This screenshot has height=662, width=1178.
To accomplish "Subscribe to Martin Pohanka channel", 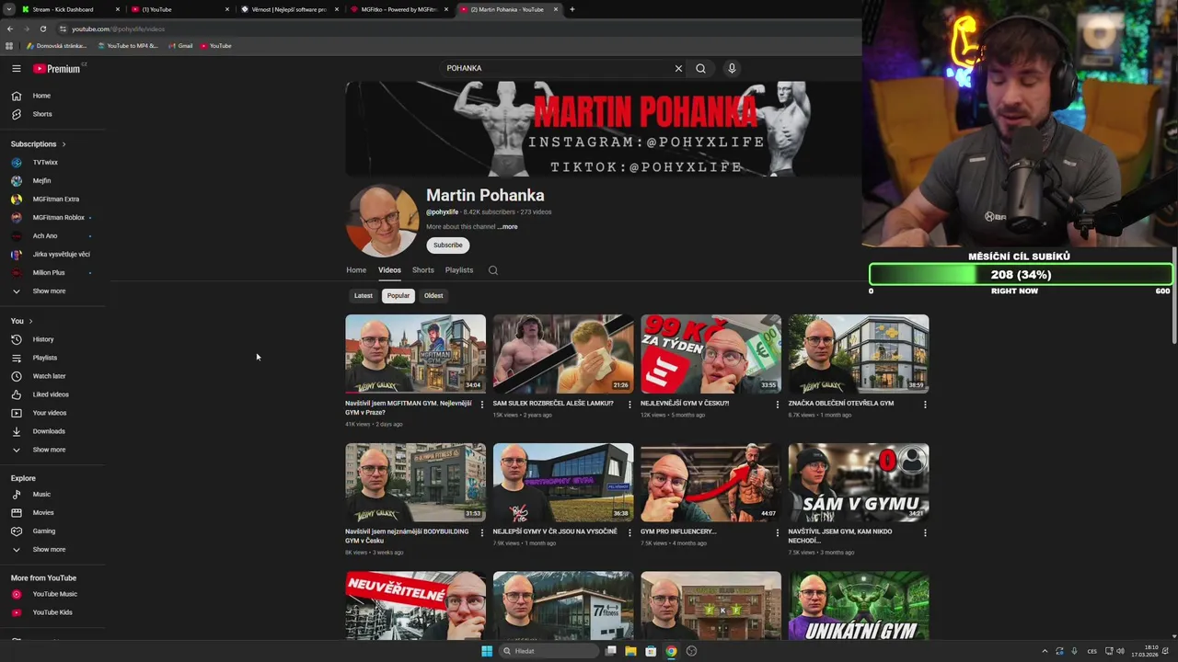I will click(x=448, y=245).
